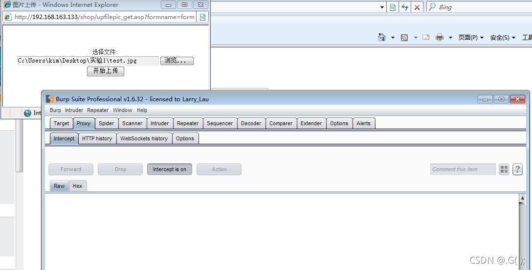Viewport: 532px width, 270px height.
Task: Click the highlight color grid icon beside comment field
Action: tap(504, 169)
